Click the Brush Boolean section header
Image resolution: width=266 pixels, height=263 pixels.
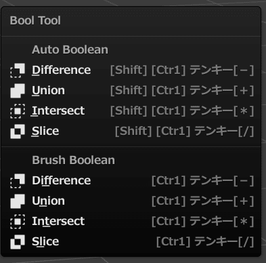(73, 160)
